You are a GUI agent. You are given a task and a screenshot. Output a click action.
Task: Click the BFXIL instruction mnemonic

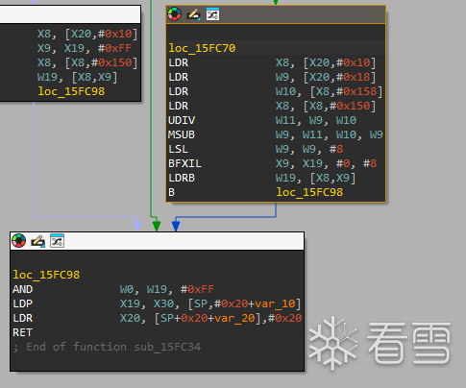(185, 163)
